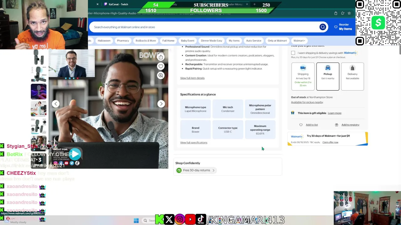401x225 pixels.
Task: Click the Connector type USB-C tile
Action: 228,130
